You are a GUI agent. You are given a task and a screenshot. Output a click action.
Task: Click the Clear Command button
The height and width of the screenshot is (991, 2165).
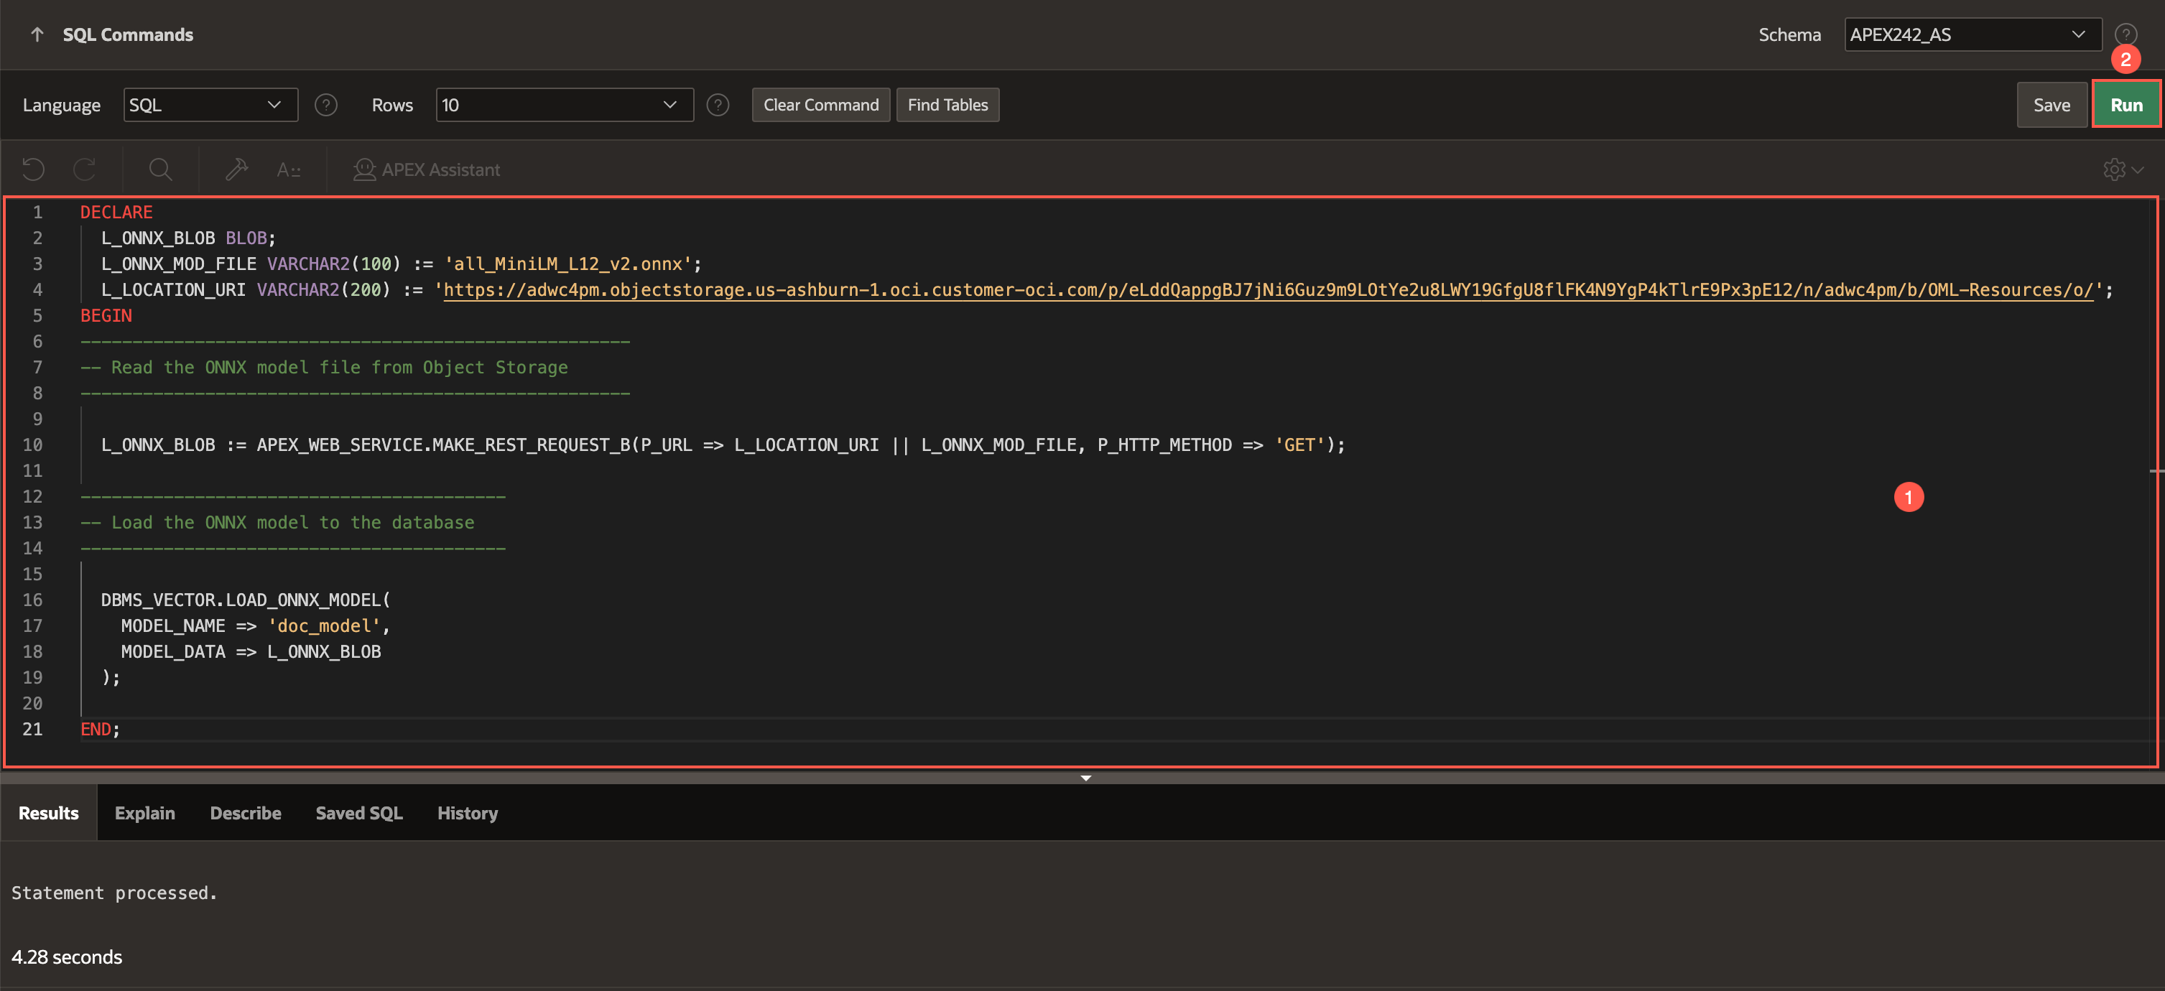pyautogui.click(x=821, y=105)
